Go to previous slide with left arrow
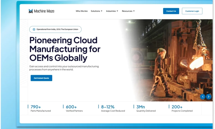The width and height of the screenshot is (215, 129). coord(203,96)
